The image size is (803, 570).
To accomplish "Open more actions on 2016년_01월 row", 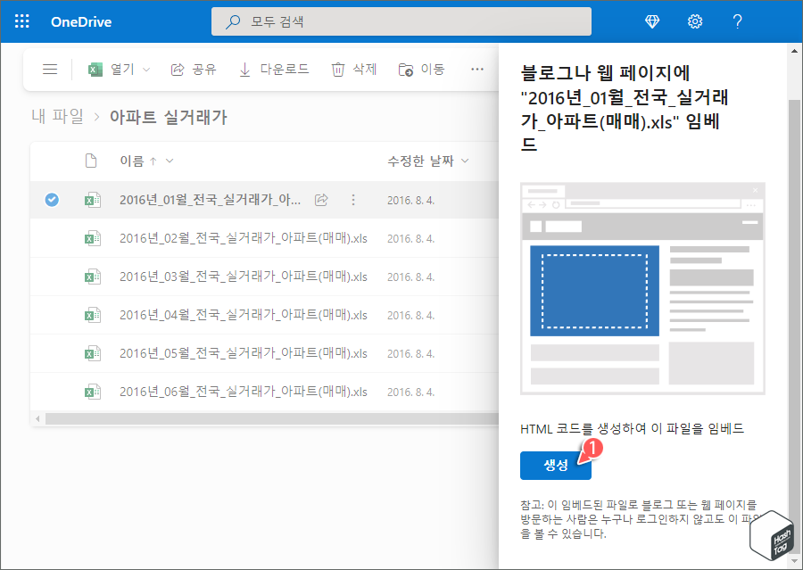I will [352, 200].
